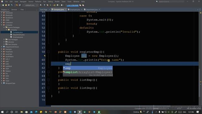Select the JavaPattern project
Image resolution: width=202 pixels, height=114 pixels.
(9, 56)
